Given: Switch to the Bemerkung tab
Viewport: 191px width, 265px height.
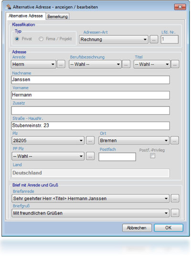Looking at the screenshot, I should 57,16.
